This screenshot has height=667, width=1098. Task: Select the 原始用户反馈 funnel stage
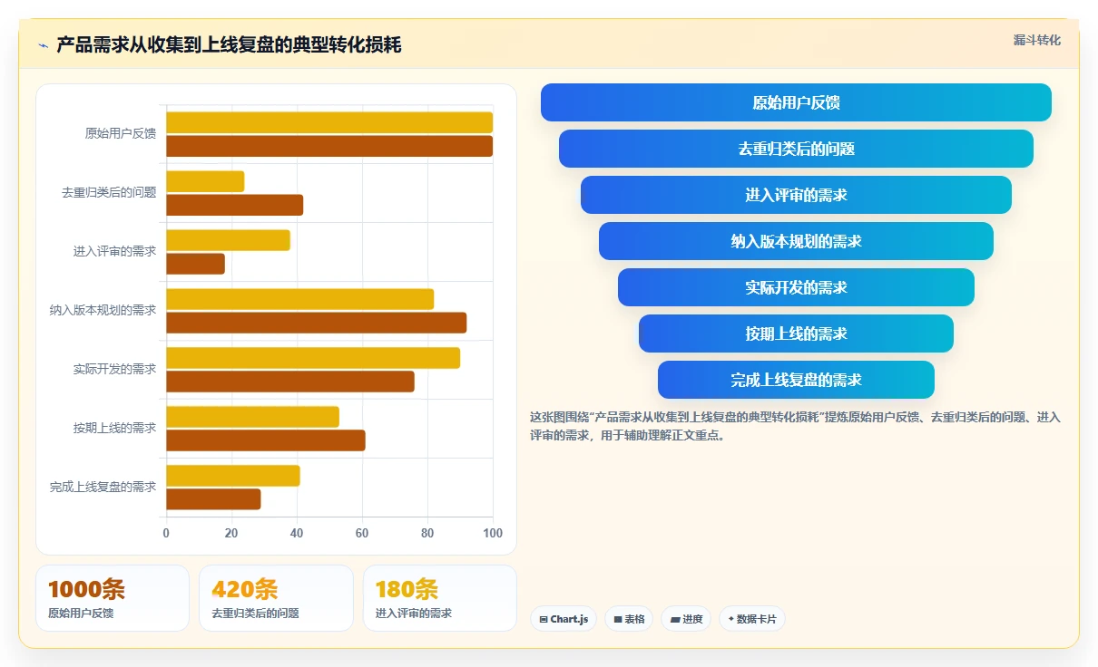click(x=796, y=102)
